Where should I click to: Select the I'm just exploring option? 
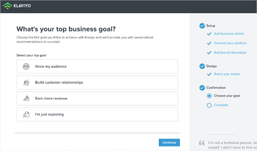coord(97,114)
